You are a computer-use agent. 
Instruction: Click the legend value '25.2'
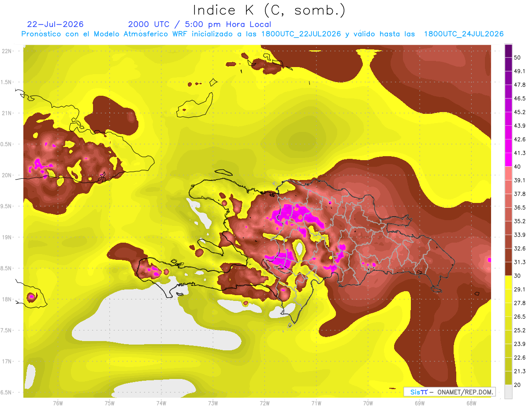(520, 330)
